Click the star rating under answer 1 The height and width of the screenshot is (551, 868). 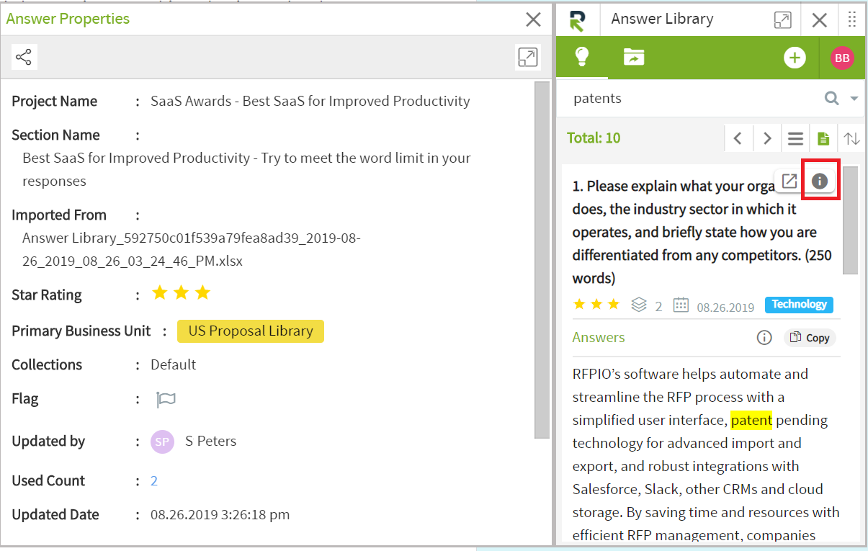[x=596, y=305]
